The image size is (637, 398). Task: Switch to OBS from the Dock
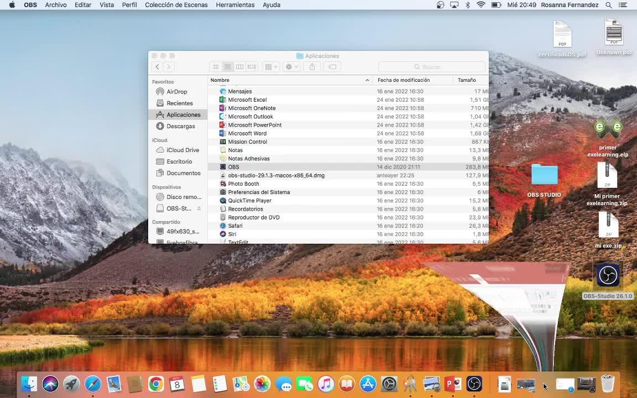pyautogui.click(x=474, y=384)
